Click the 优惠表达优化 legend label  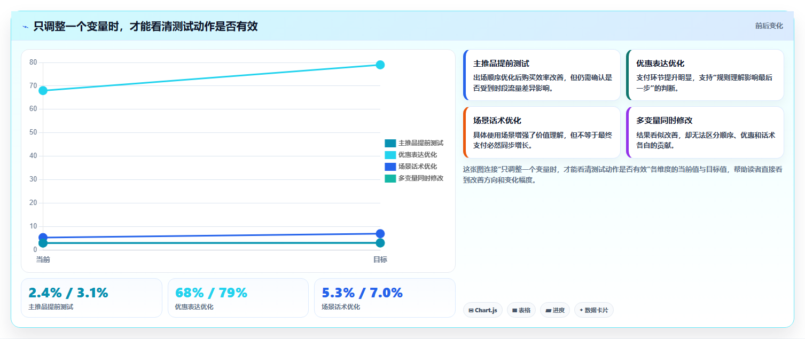(417, 155)
